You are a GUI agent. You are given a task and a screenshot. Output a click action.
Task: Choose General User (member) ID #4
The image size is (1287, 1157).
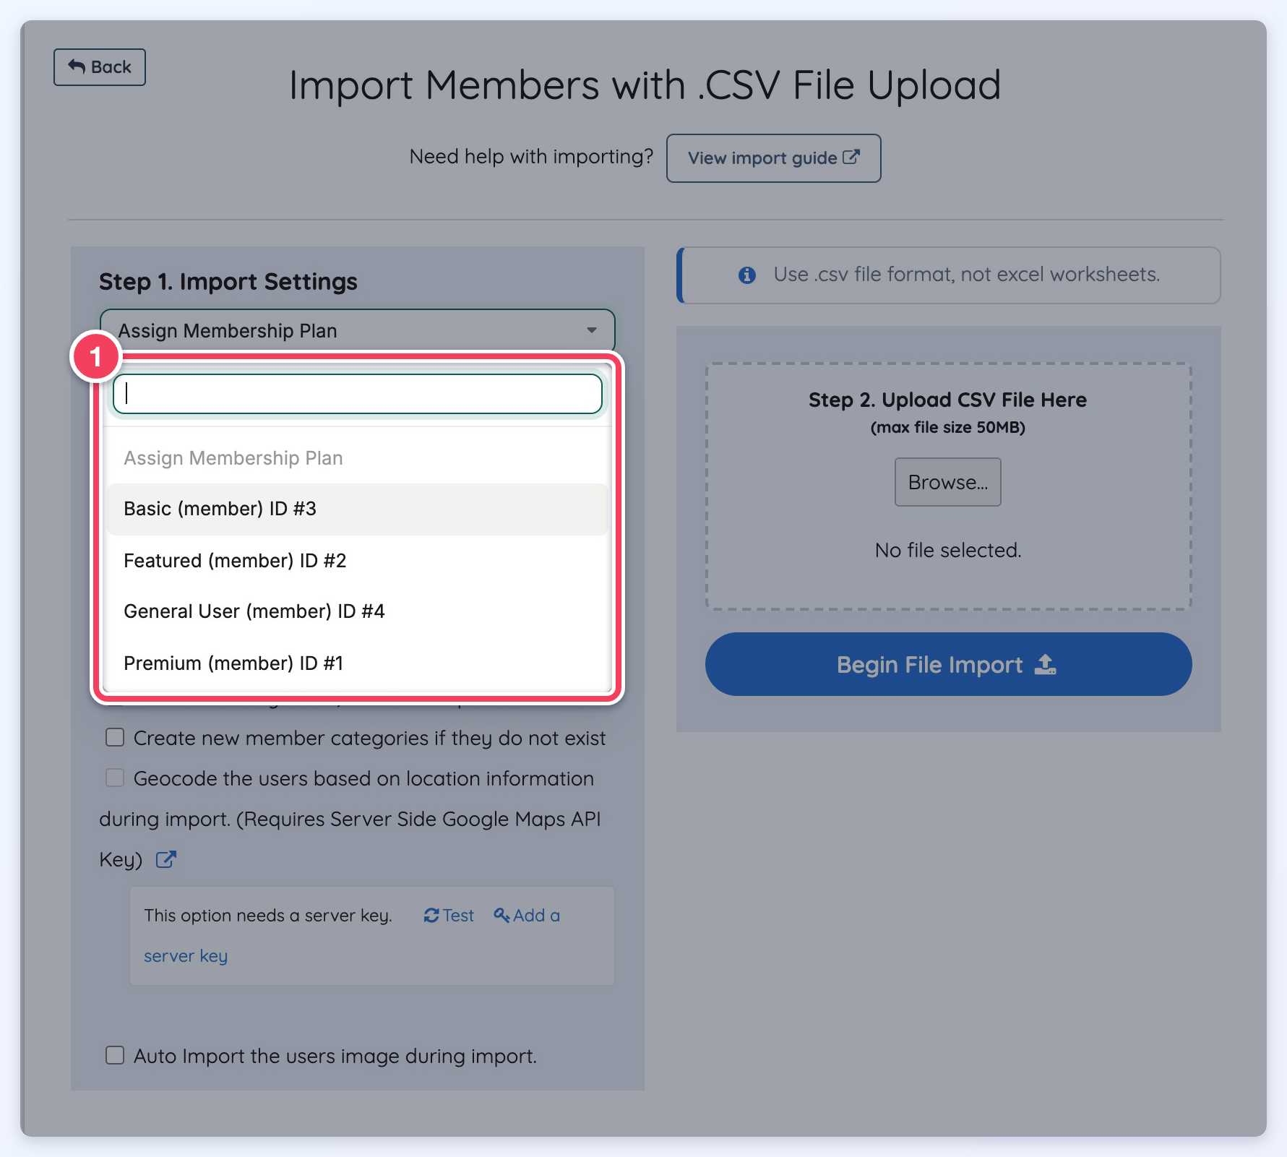coord(358,611)
